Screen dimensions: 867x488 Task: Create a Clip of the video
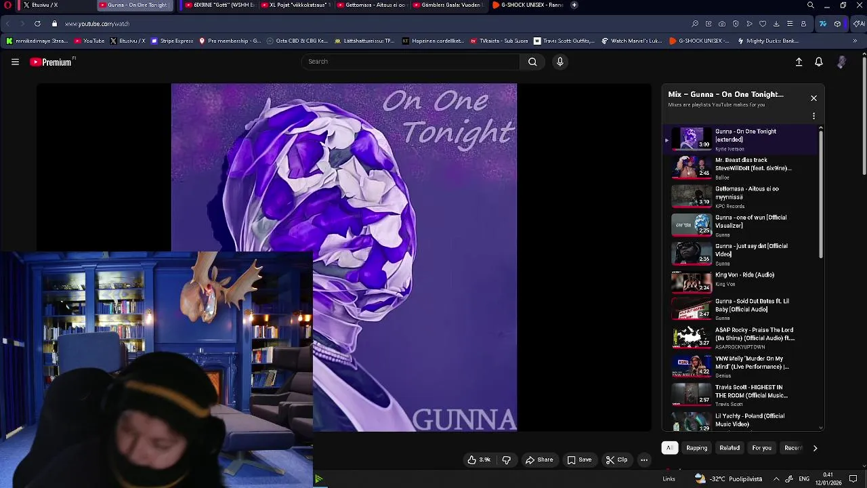tap(616, 460)
